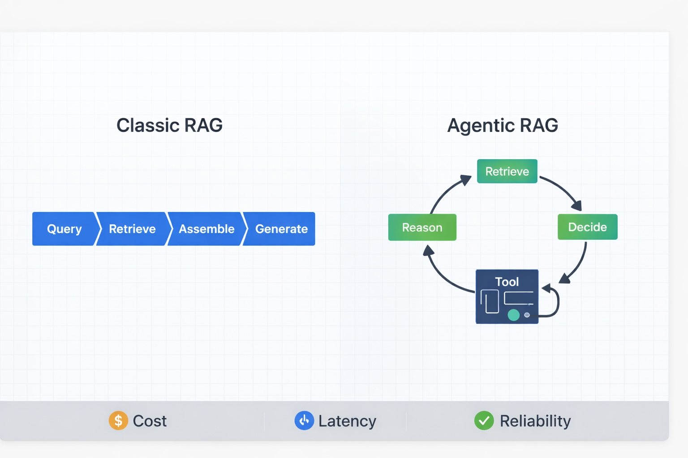Select the blue Retrieve step in Classic RAG
Screen dimensions: 688x458
pos(132,229)
